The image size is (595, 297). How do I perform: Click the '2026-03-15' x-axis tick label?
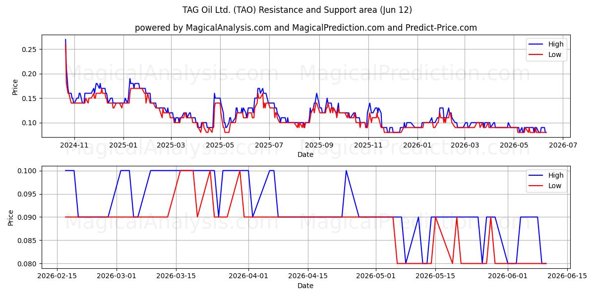click(177, 276)
